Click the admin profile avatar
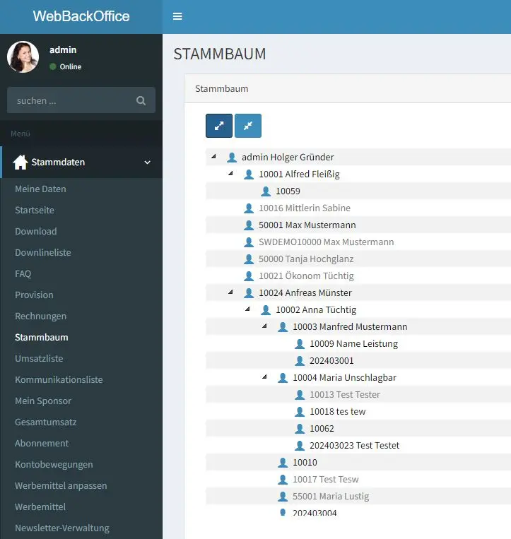This screenshot has height=539, width=511. point(23,57)
